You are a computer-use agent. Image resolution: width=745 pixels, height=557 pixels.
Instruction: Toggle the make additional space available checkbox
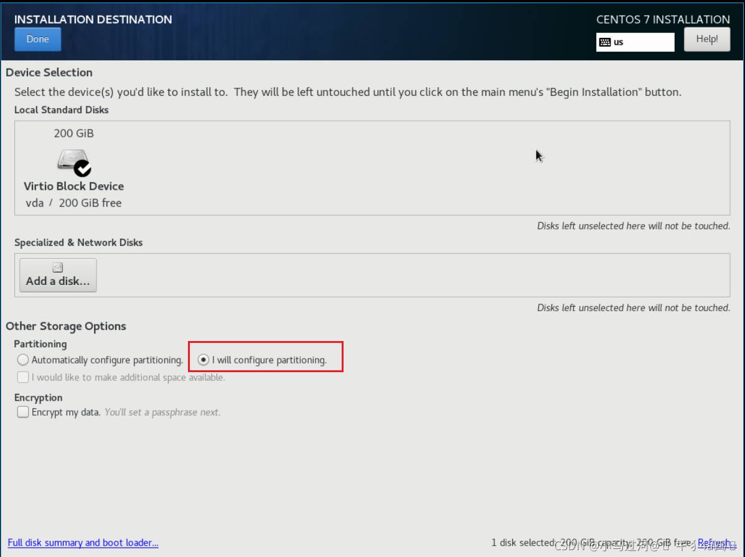point(23,377)
